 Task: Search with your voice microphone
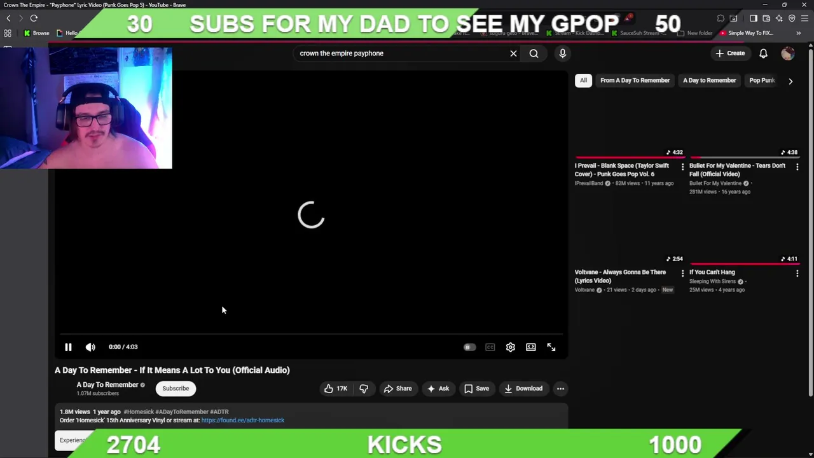click(562, 53)
